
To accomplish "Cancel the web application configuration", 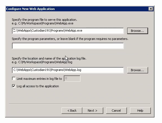I will tap(116, 111).
